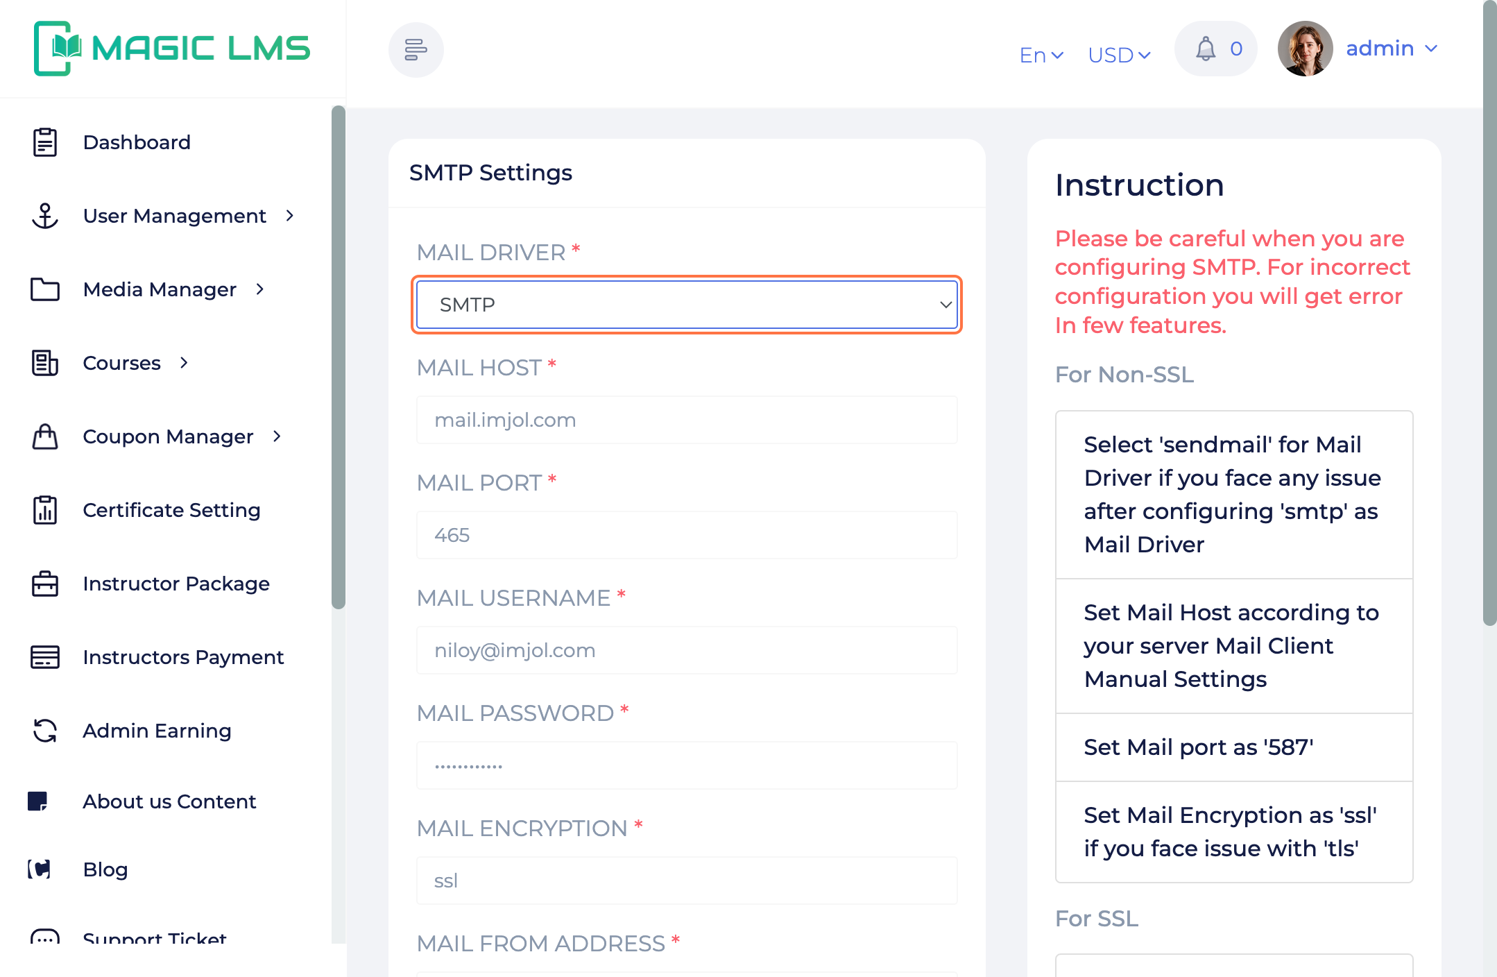Open About us Content page
Screen dimensions: 1497x977
click(169, 801)
